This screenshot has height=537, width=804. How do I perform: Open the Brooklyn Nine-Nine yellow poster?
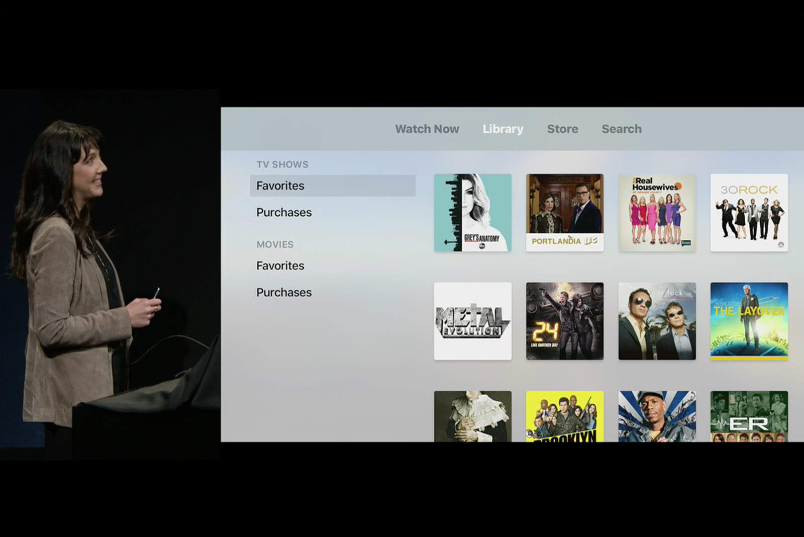coord(565,416)
